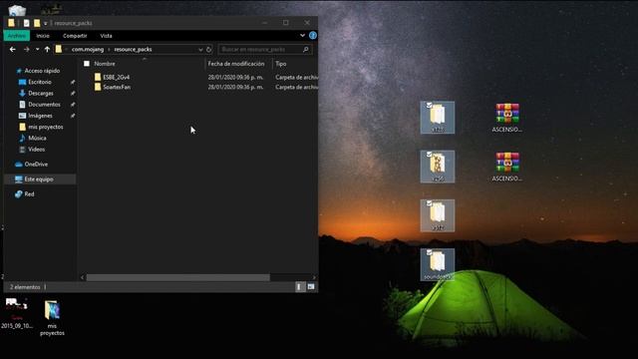Open the Inicio ribbon tab
Image resolution: width=638 pixels, height=359 pixels.
pyautogui.click(x=43, y=36)
